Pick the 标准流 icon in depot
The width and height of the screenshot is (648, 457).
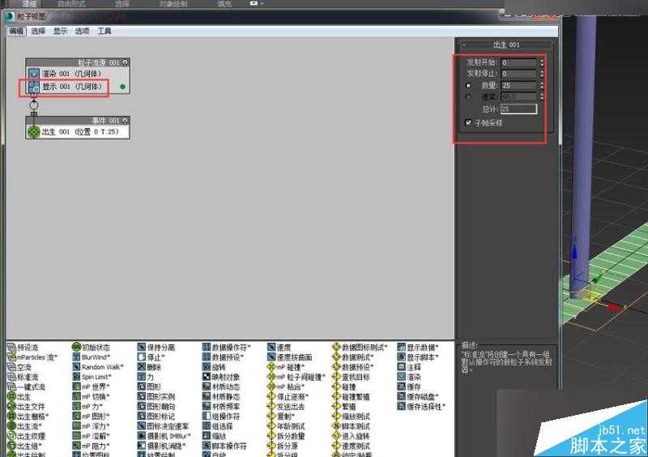click(11, 377)
